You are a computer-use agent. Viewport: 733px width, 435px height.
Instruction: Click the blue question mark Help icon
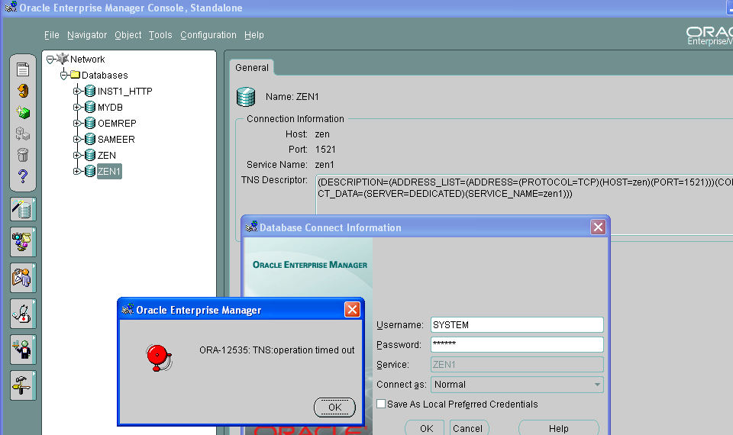click(23, 176)
